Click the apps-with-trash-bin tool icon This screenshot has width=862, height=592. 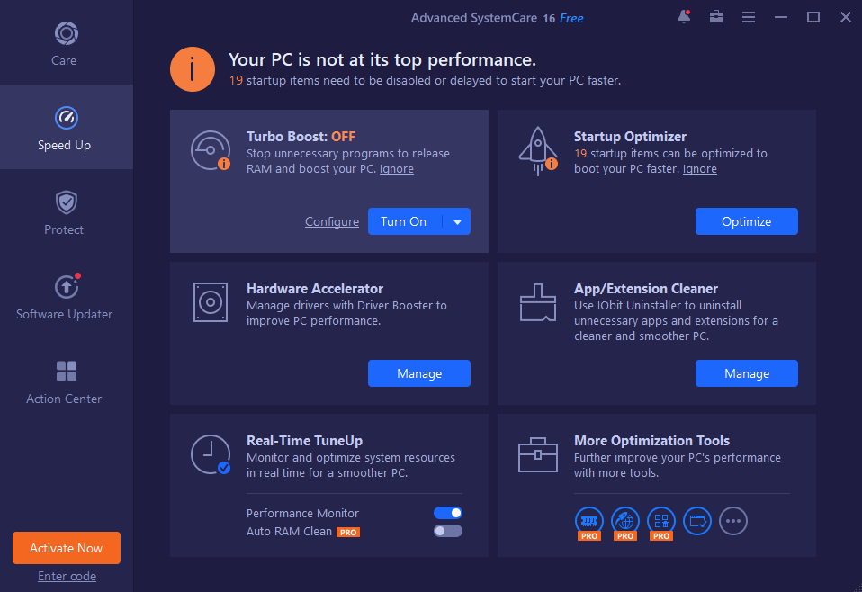point(661,520)
